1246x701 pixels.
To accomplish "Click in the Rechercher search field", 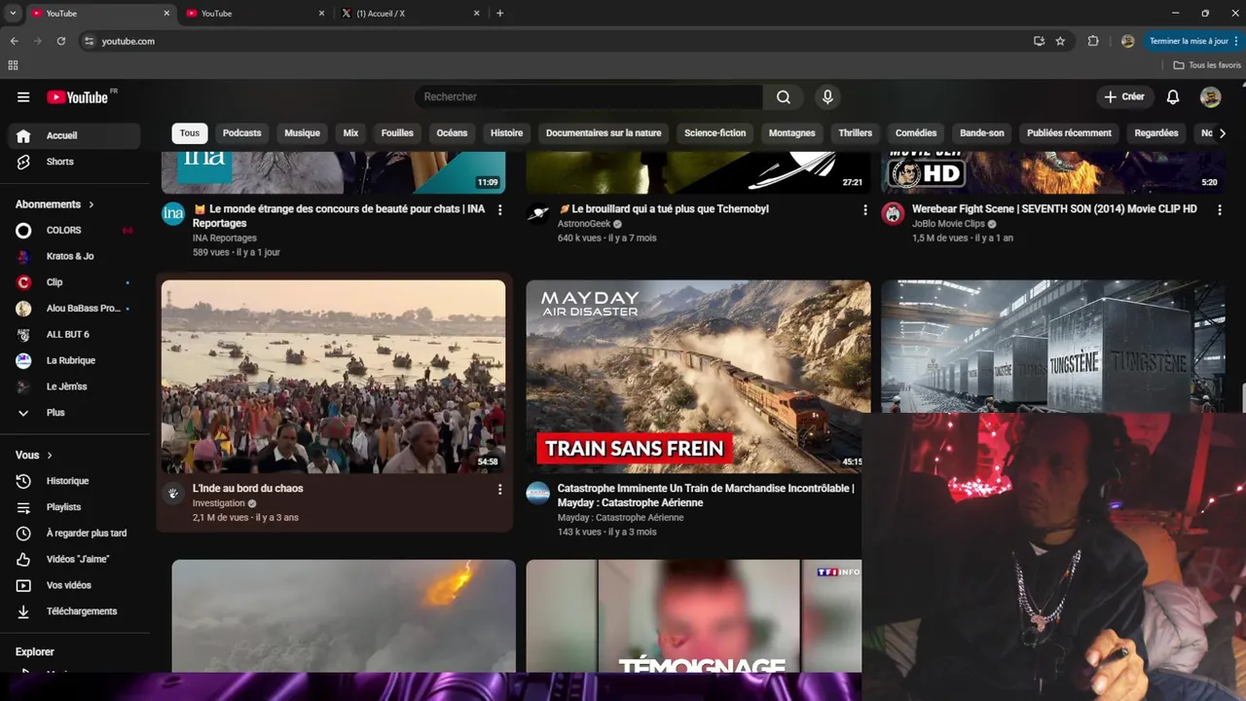I will (589, 97).
